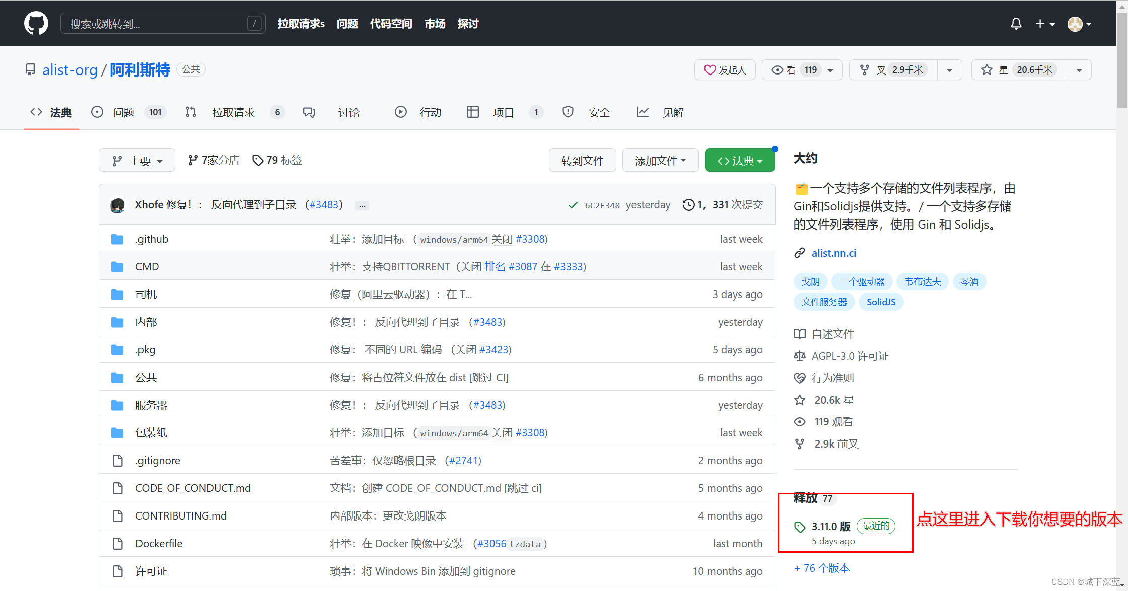
Task: Expand the fork options dropdown arrow
Action: click(x=950, y=70)
